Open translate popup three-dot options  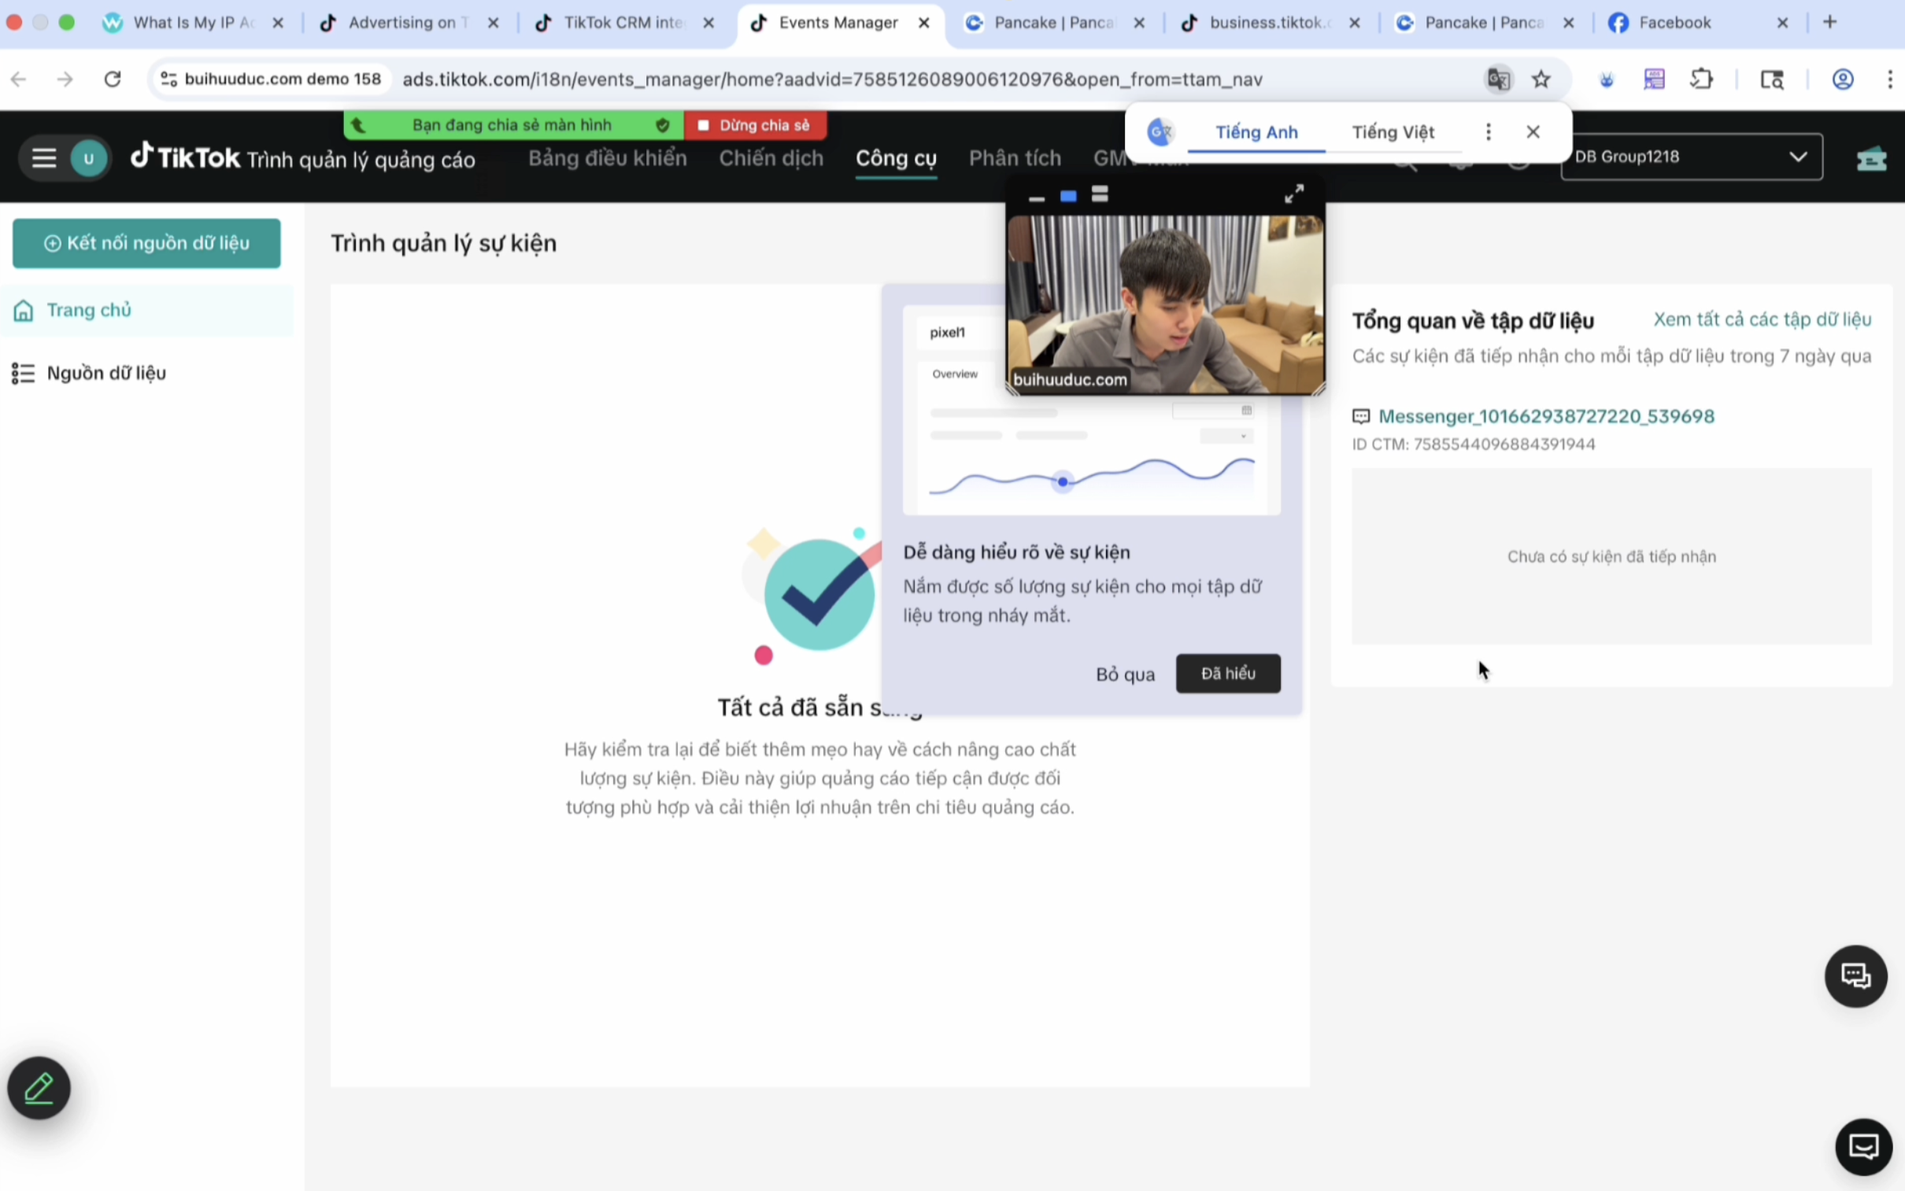[x=1488, y=131]
